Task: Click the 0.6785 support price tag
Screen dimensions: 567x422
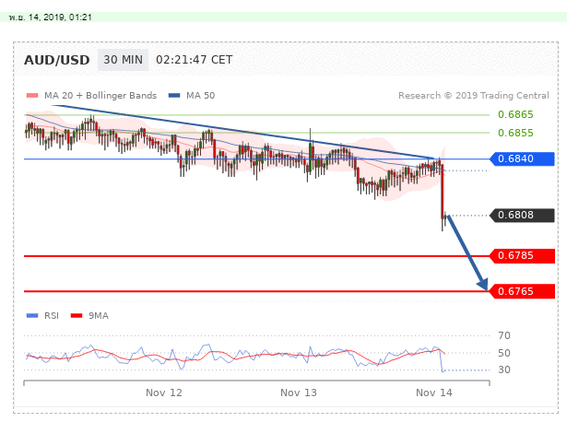Action: point(522,256)
